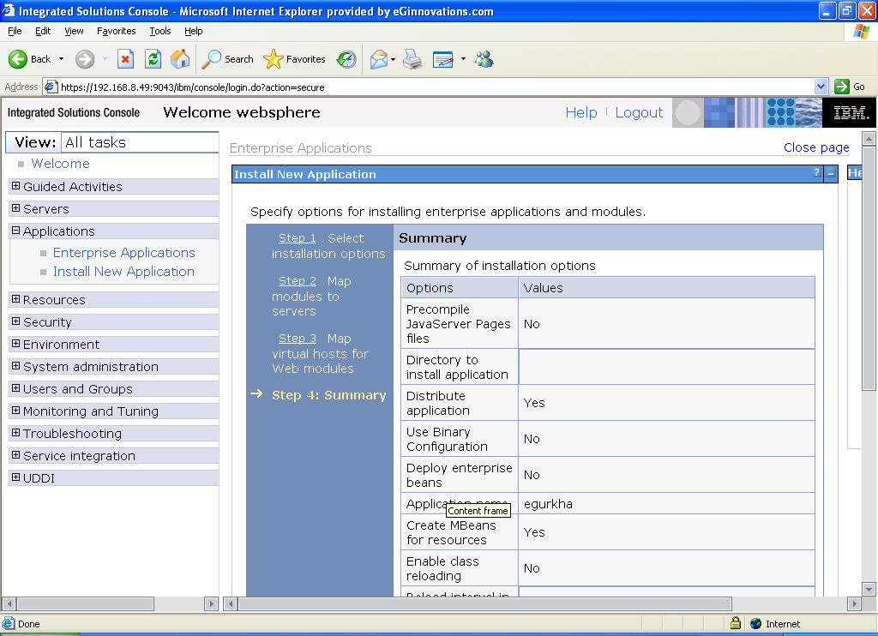This screenshot has width=878, height=636.
Task: Click the Mail envelope icon
Action: point(379,59)
